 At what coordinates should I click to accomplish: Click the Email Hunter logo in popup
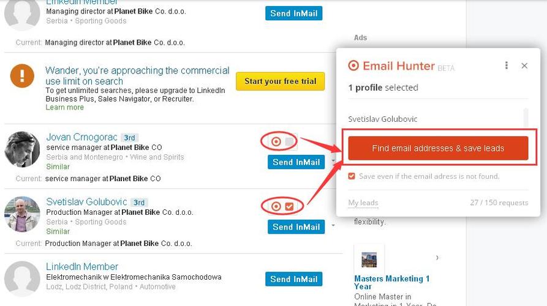(353, 65)
